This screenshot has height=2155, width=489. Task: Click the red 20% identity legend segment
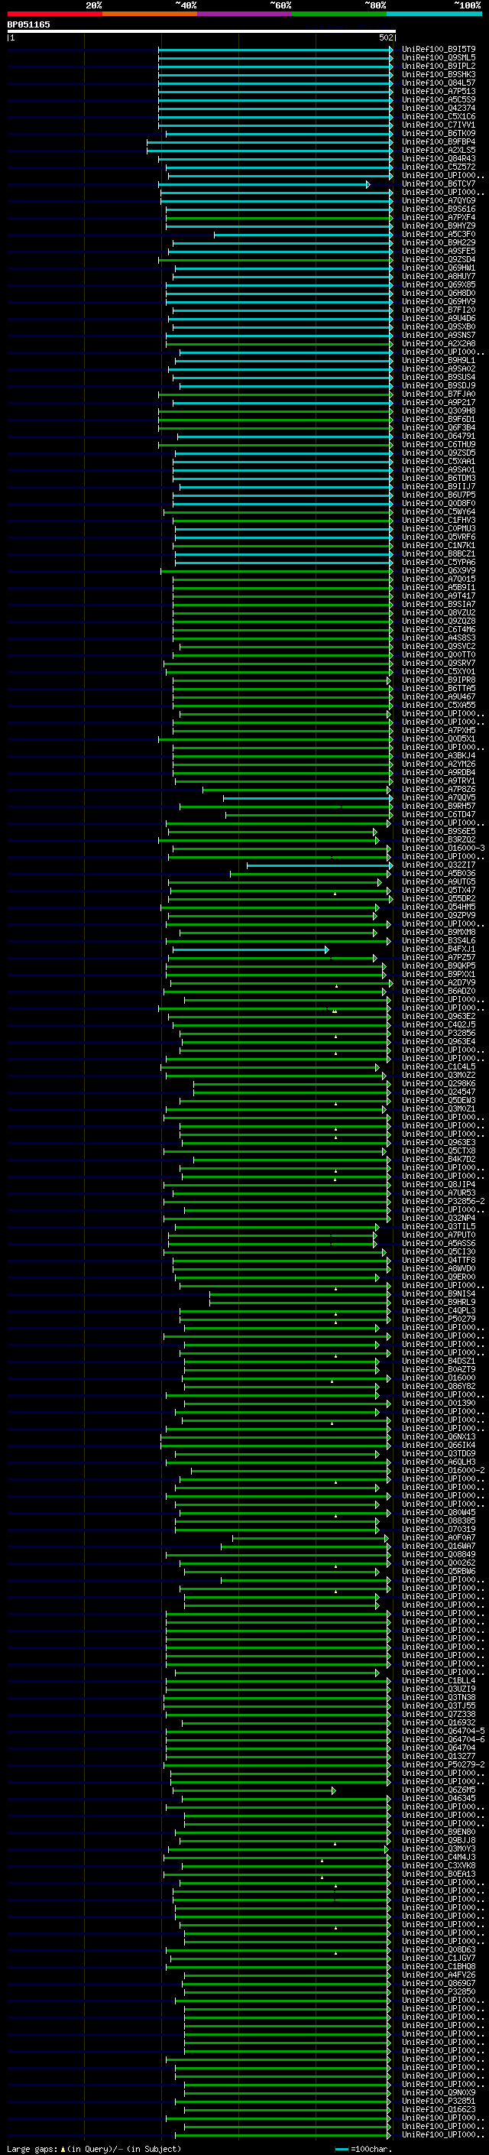54,14
